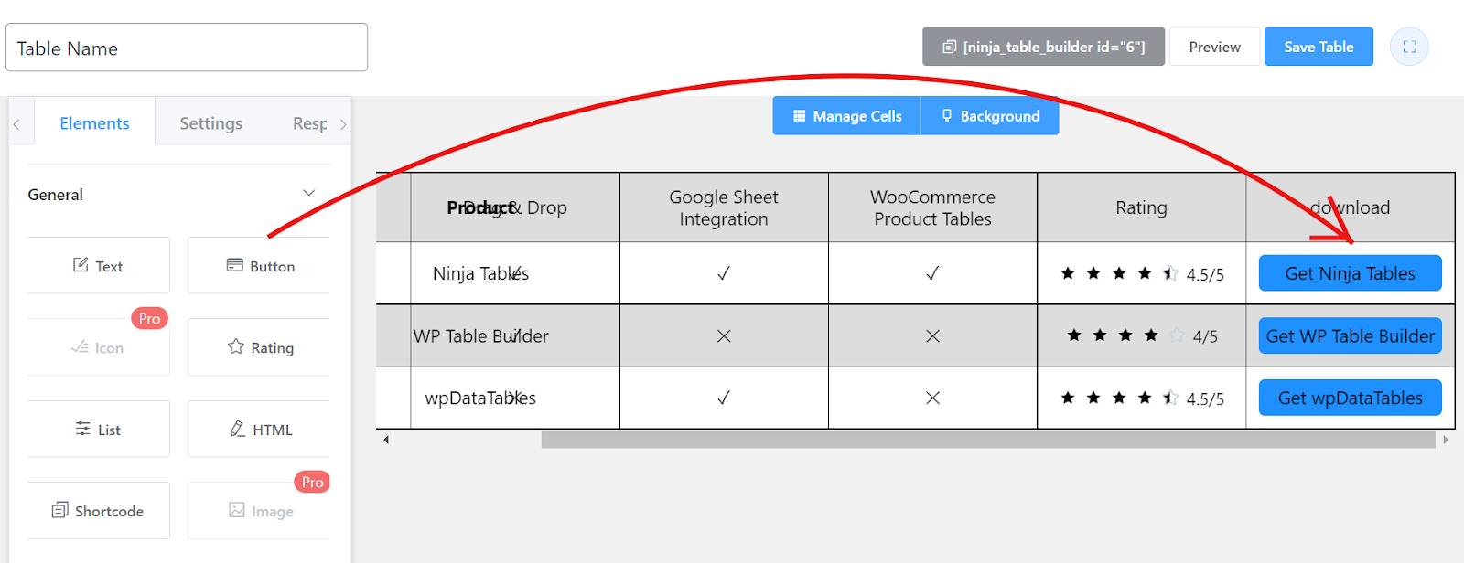Viewport: 1464px width, 563px height.
Task: Click wpDataTables WooCommerce cross
Action: pyautogui.click(x=932, y=398)
